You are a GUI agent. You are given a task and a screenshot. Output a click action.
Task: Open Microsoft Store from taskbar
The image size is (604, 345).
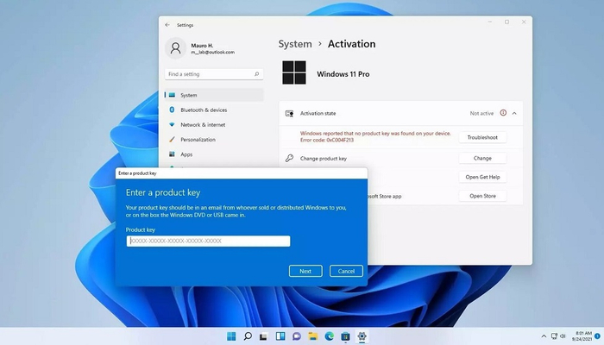click(x=345, y=336)
